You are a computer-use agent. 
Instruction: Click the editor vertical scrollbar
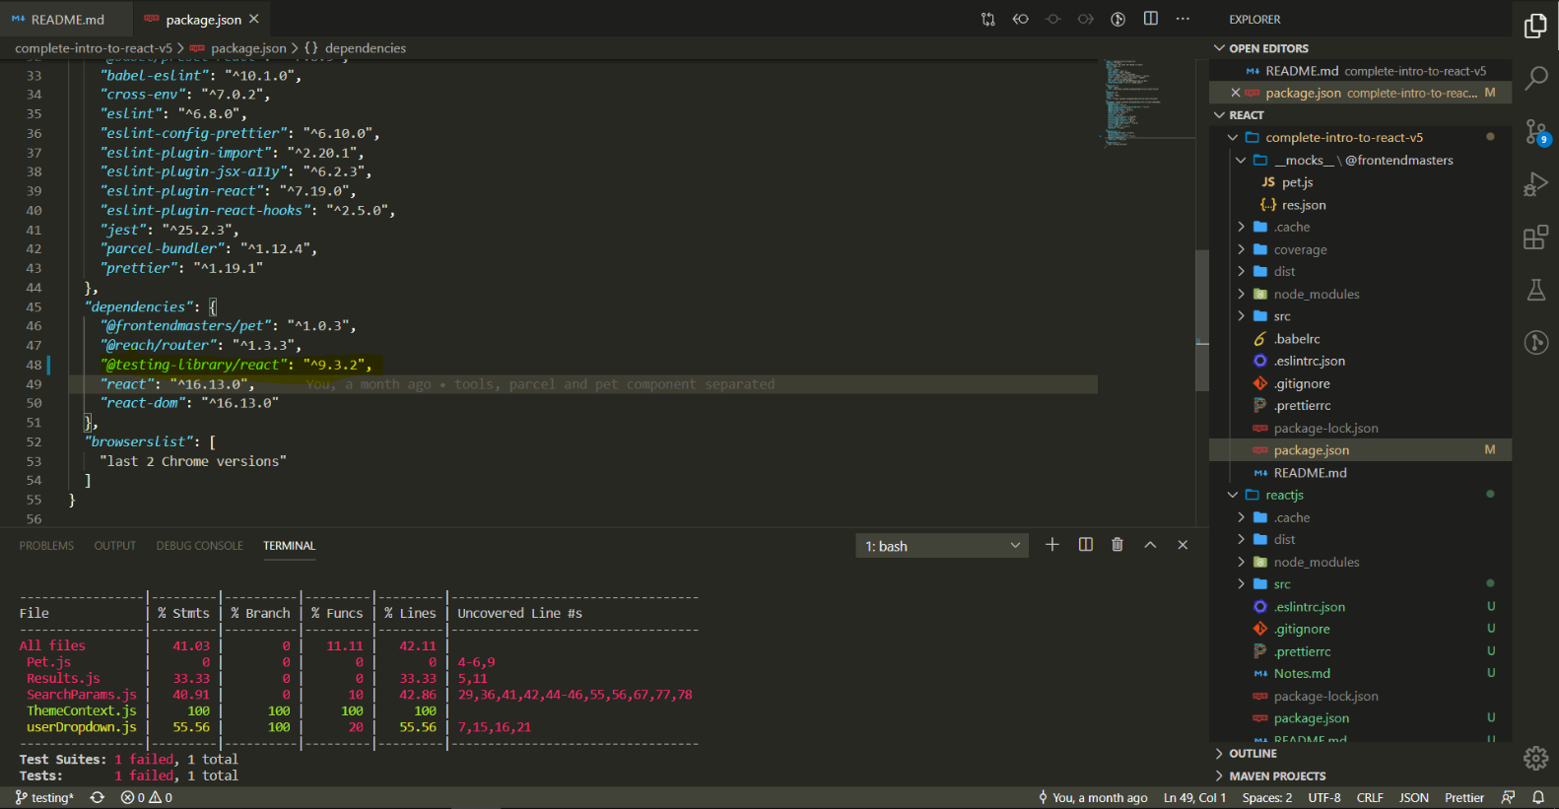[x=1201, y=320]
